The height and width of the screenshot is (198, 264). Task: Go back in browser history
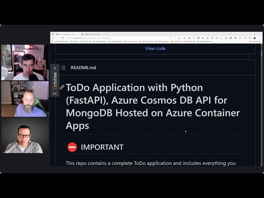53,38
